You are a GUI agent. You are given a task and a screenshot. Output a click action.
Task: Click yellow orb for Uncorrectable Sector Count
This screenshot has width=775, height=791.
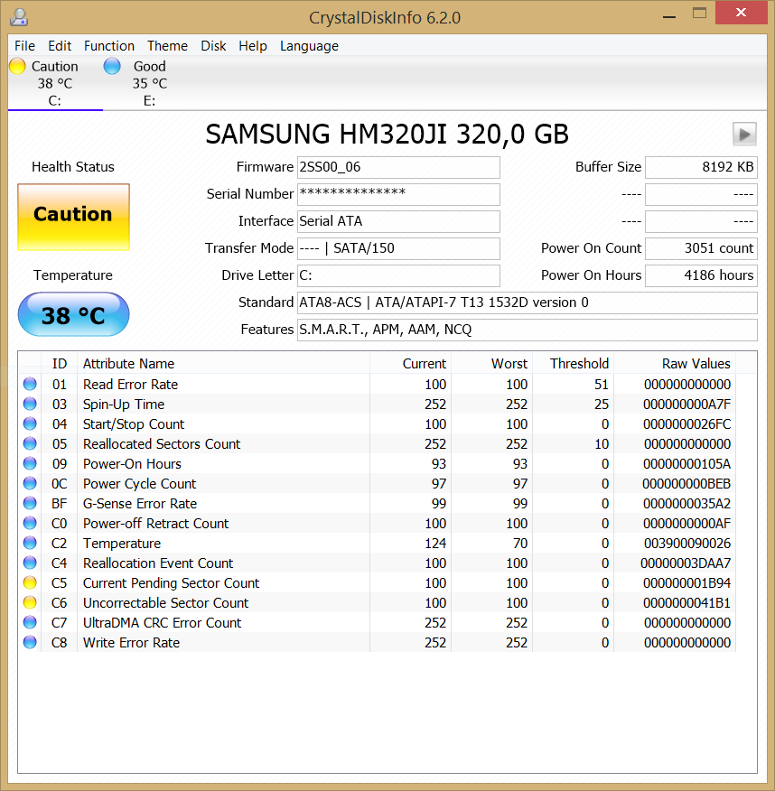click(x=30, y=602)
